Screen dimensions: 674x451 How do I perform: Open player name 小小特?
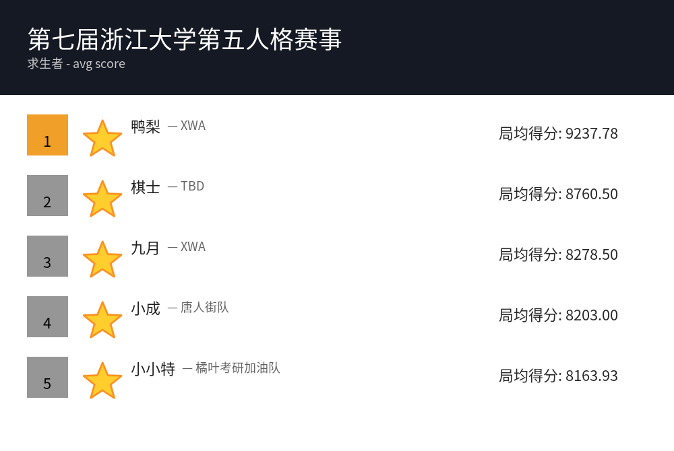point(153,369)
